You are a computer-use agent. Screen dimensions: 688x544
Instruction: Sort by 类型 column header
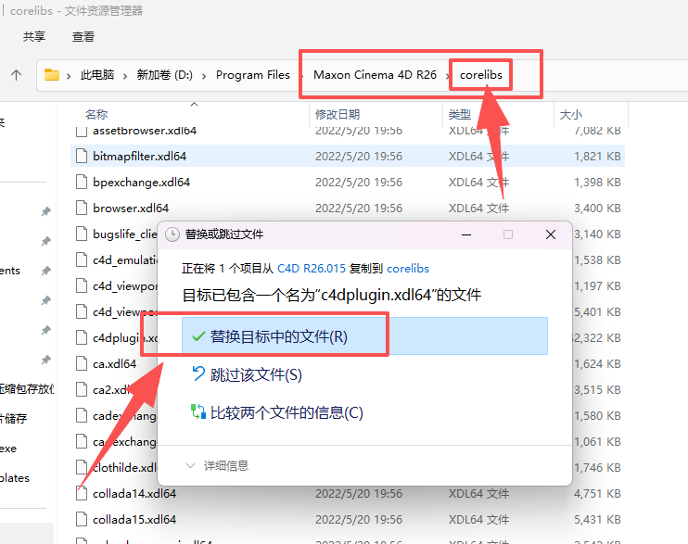point(459,115)
